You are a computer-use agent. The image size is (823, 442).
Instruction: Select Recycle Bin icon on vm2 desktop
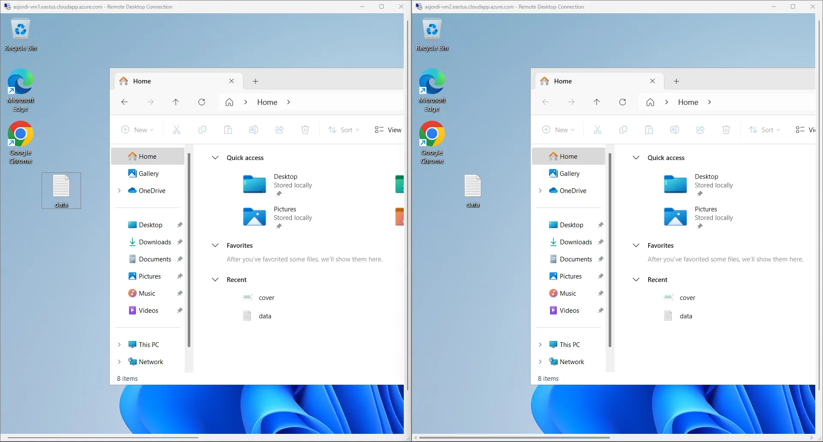coord(432,35)
